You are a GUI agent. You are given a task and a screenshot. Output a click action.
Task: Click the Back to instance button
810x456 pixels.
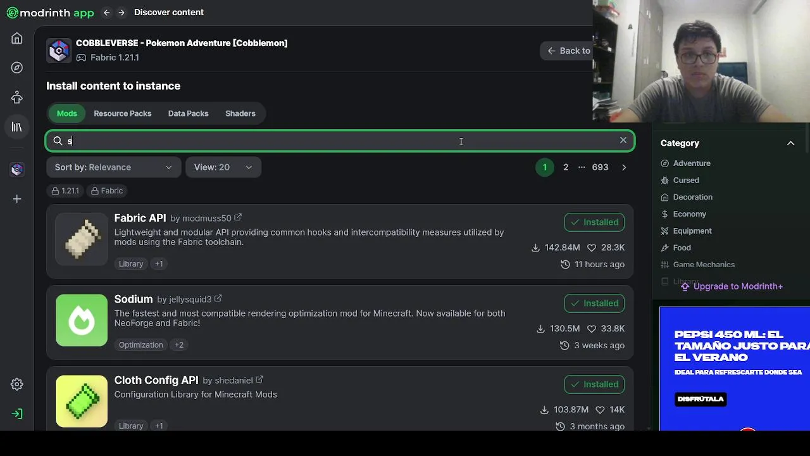[x=566, y=51]
